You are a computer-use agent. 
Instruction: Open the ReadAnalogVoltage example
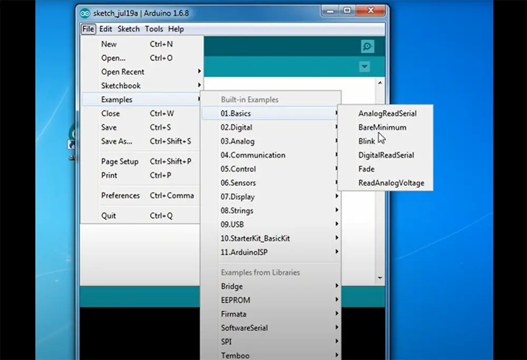(x=385, y=183)
